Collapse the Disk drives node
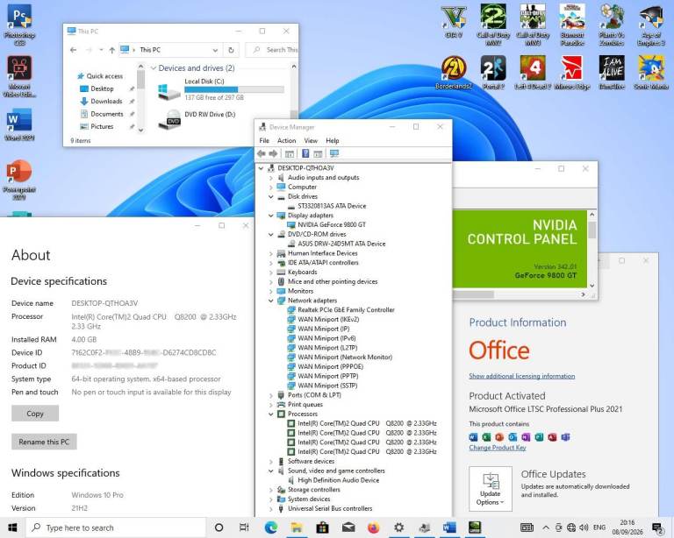The image size is (674, 538). click(271, 196)
